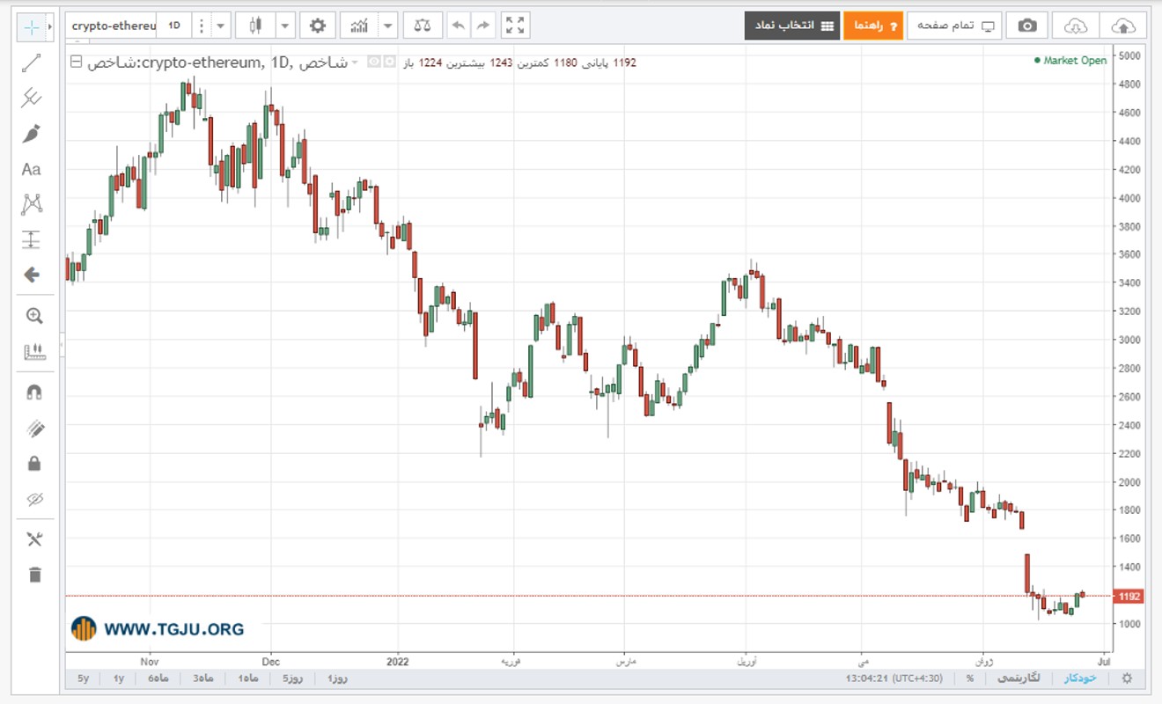The image size is (1162, 704).
Task: Activate the zoom-in magnifier tool
Action: 34,316
